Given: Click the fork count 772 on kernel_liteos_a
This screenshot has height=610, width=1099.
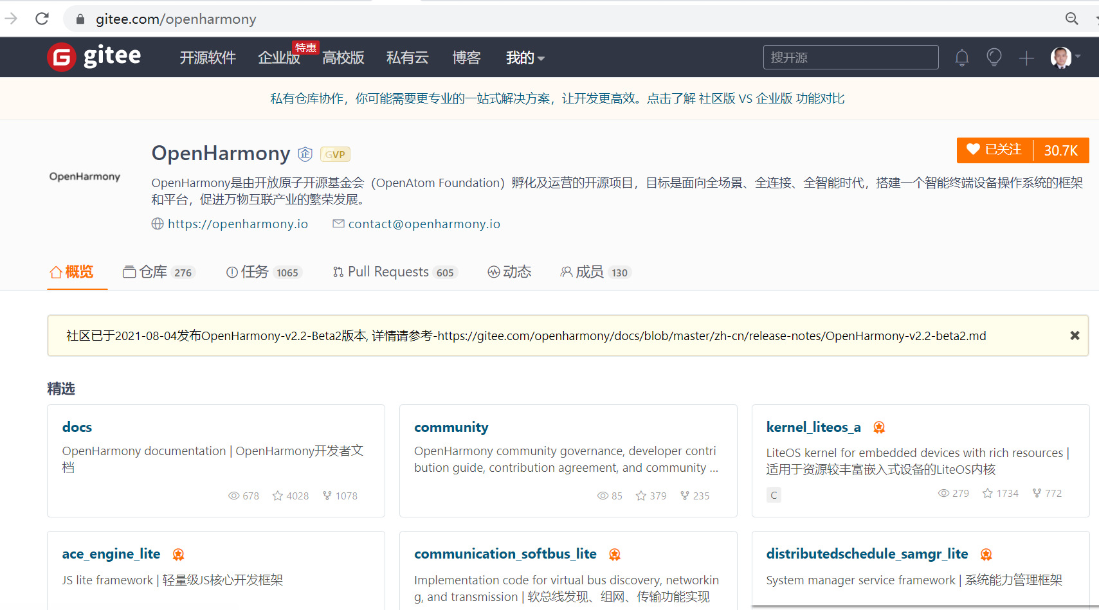Looking at the screenshot, I should pyautogui.click(x=1047, y=493).
